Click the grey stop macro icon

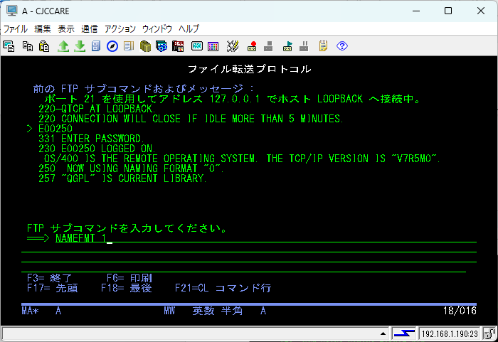(x=268, y=46)
